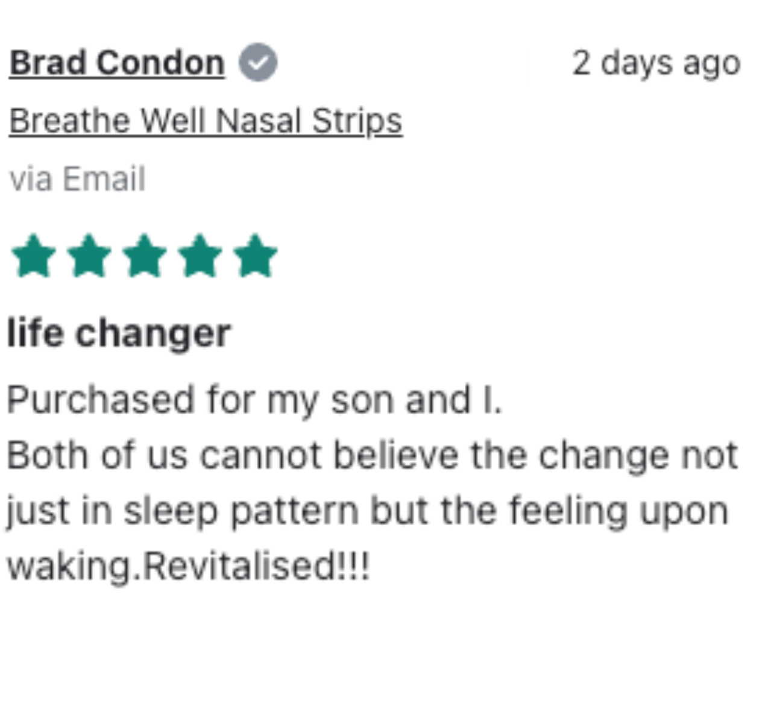Screen dimensions: 765x718
Task: Click the second rating star
Action: 89,256
